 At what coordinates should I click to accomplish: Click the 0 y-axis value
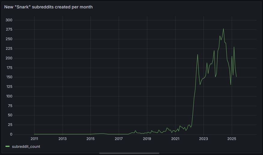click(11, 134)
